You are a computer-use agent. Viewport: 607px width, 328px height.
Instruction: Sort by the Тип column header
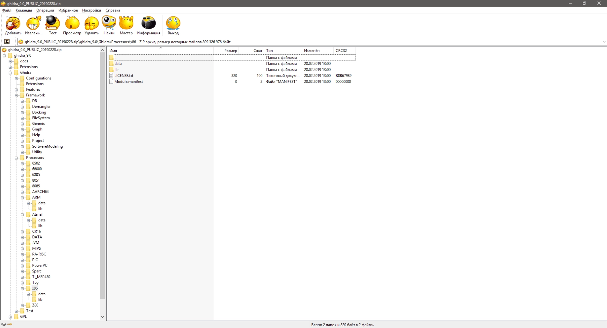tap(283, 51)
